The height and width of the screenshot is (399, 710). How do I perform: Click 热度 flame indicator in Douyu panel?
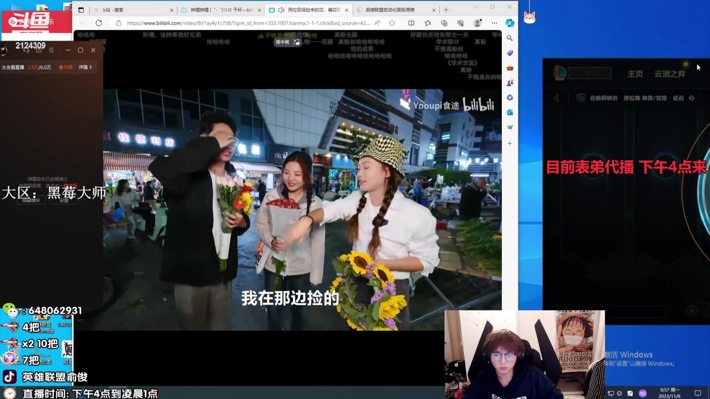pos(66,67)
